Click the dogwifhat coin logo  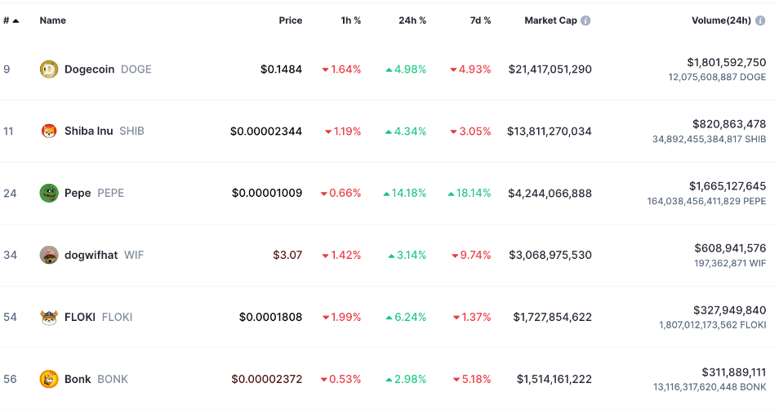[x=49, y=255]
